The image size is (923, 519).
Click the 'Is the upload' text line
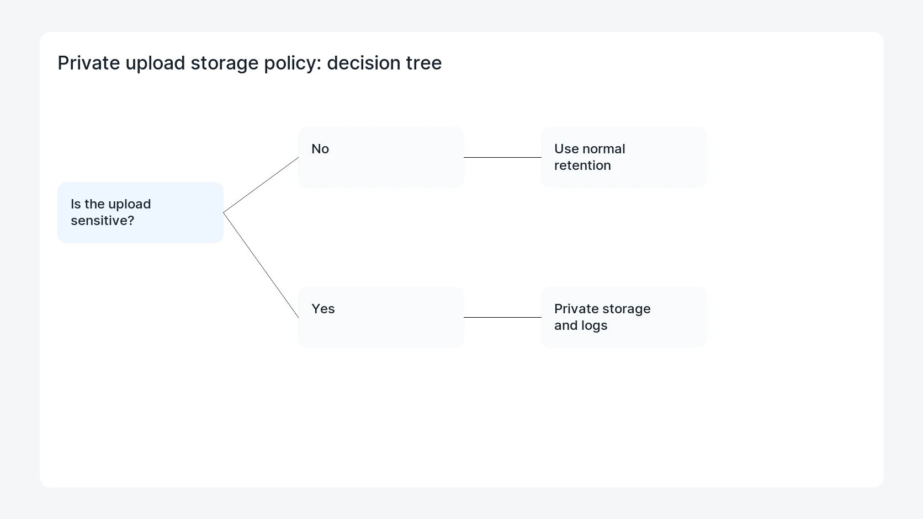pyautogui.click(x=110, y=204)
